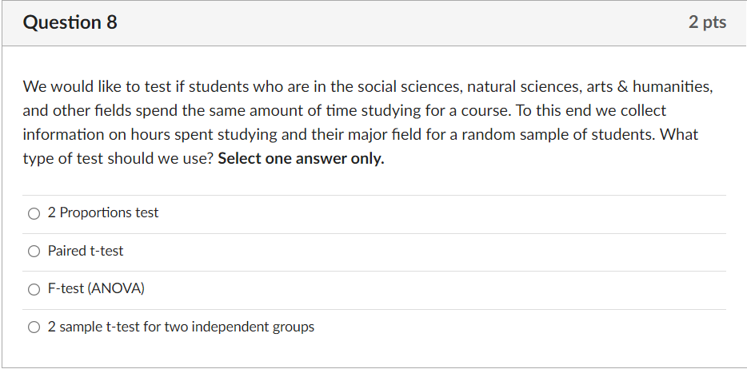Image resolution: width=747 pixels, height=373 pixels.
Task: Click the "Question 8" heading
Action: [x=70, y=22]
